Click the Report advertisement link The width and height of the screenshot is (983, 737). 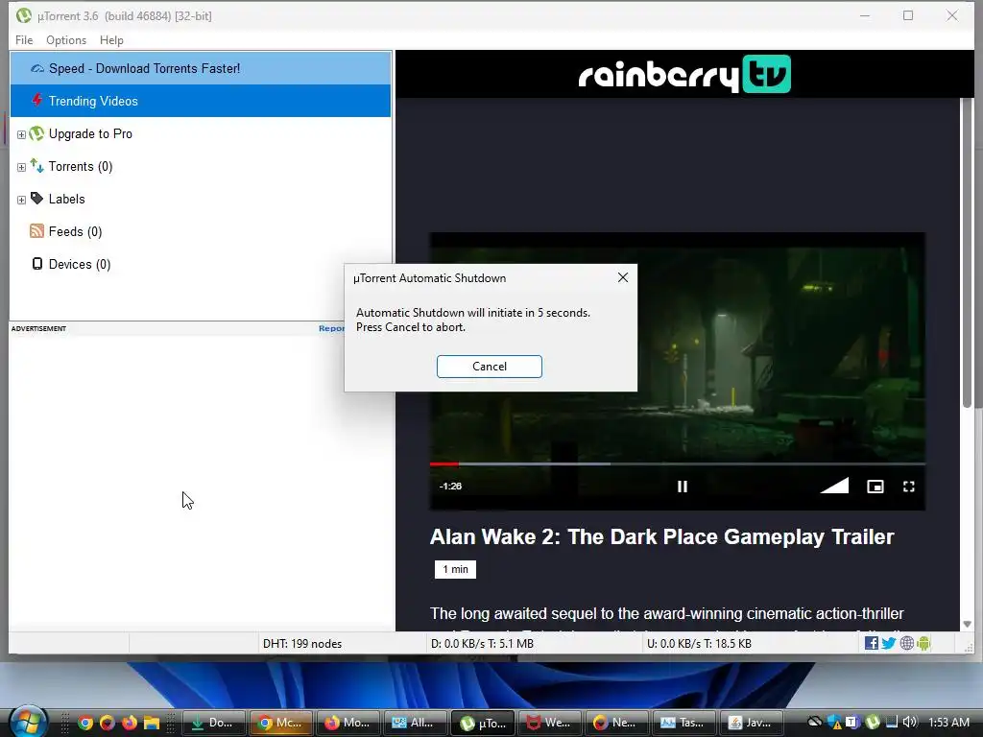tap(331, 328)
